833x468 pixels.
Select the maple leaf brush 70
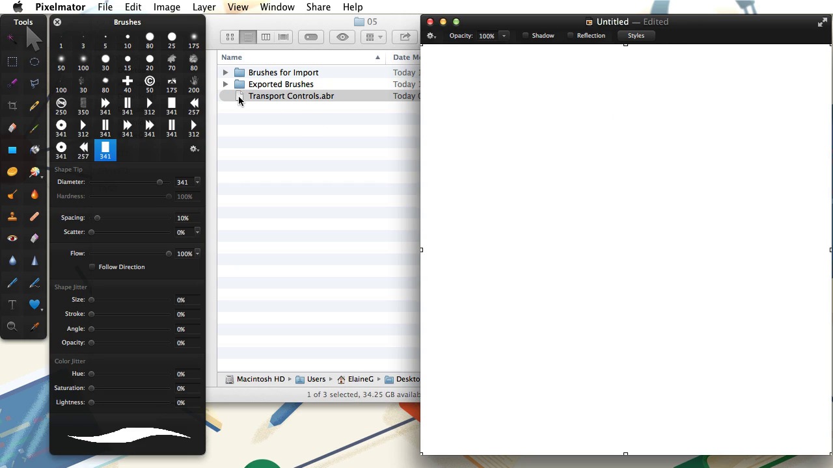pos(172,62)
